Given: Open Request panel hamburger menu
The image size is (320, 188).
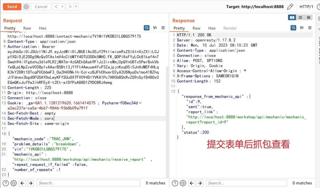Looking at the screenshot, I should coord(163,28).
